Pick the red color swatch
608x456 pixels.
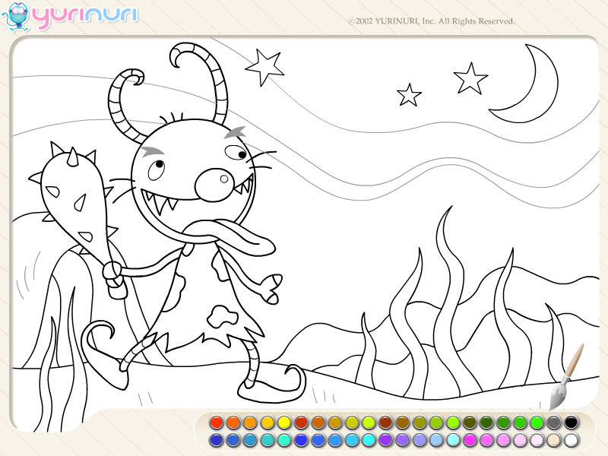(x=217, y=422)
